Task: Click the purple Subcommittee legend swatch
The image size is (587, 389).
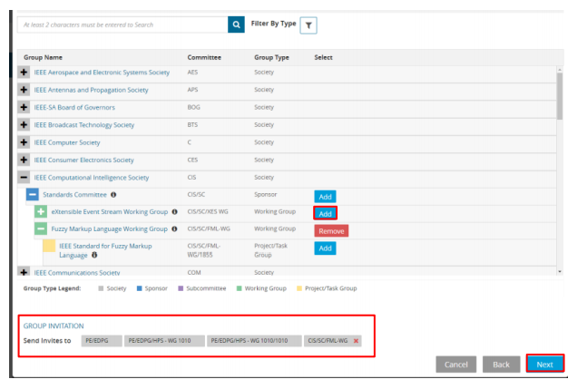Action: [x=181, y=288]
